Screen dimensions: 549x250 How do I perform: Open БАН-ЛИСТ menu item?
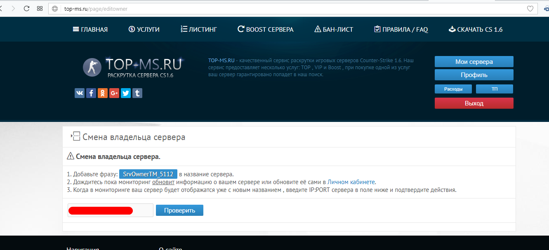[x=334, y=29]
